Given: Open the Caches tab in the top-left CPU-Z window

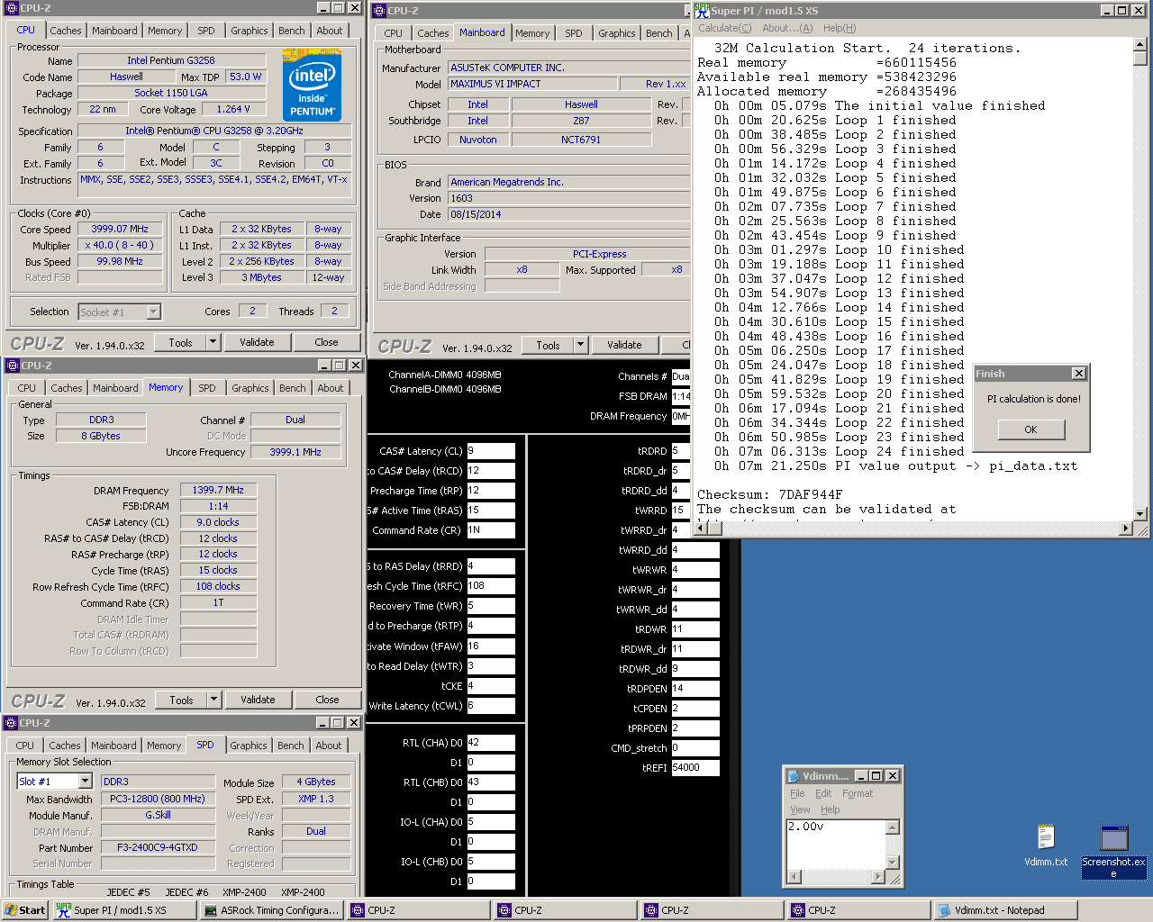Looking at the screenshot, I should pos(65,31).
